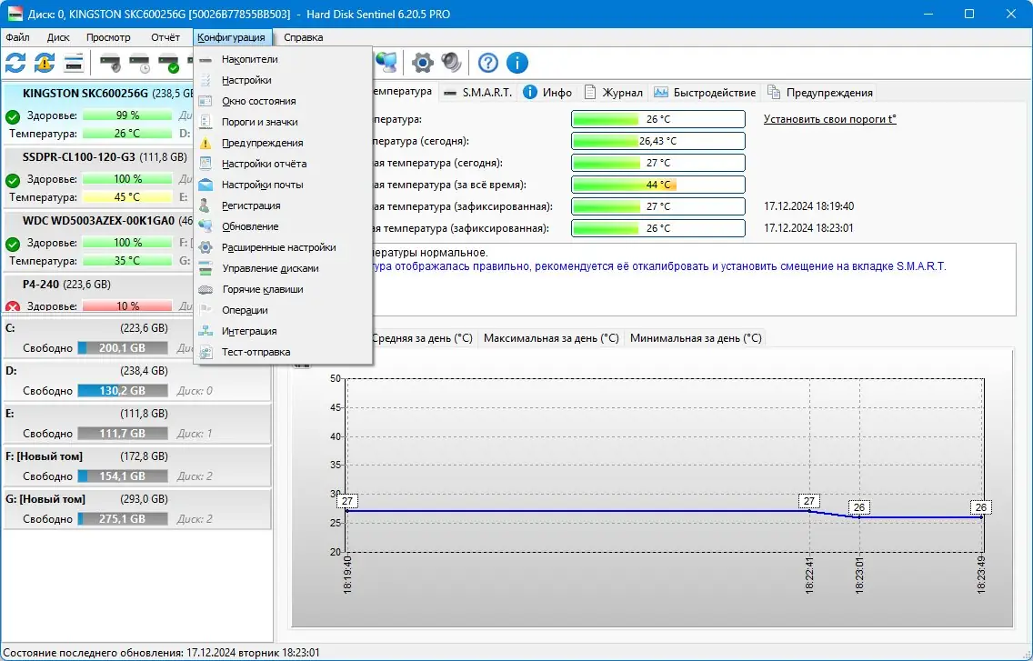Open help via the question mark icon
Viewport: 1033px width, 661px height.
click(x=488, y=63)
